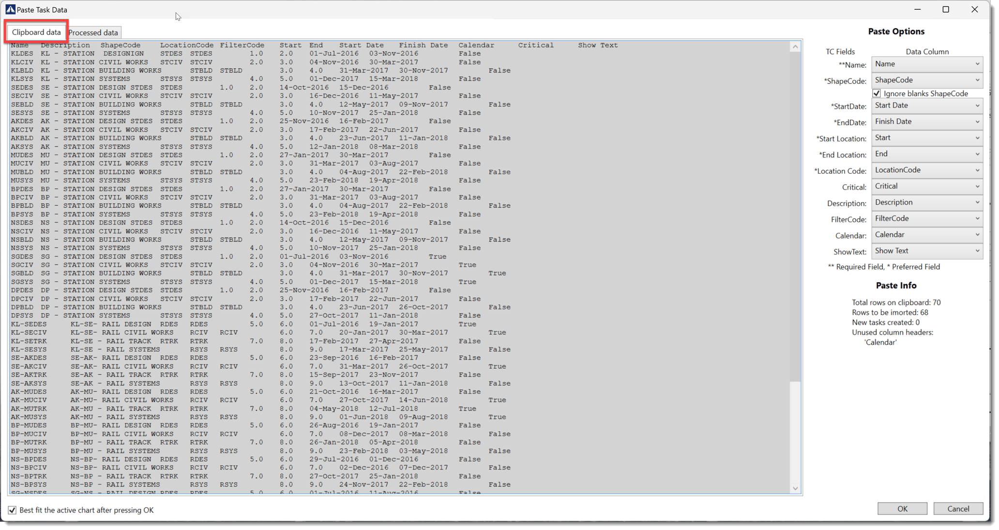Minimize the Paste Task Data window

click(917, 9)
